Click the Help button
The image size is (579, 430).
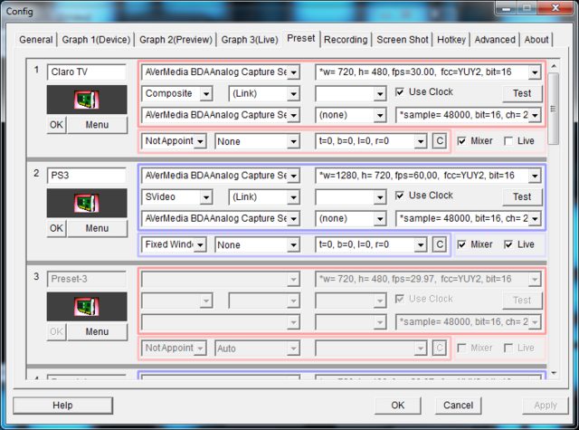(x=62, y=406)
